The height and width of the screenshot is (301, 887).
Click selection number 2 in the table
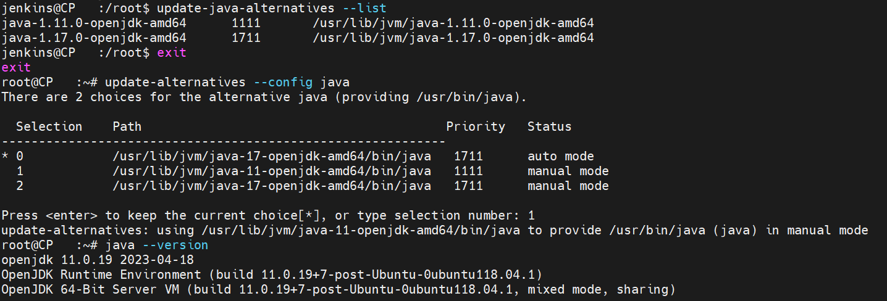[20, 186]
